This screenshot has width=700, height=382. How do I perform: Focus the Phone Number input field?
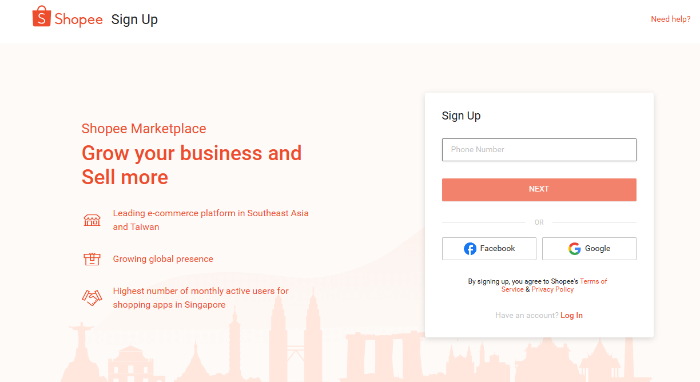click(x=539, y=150)
